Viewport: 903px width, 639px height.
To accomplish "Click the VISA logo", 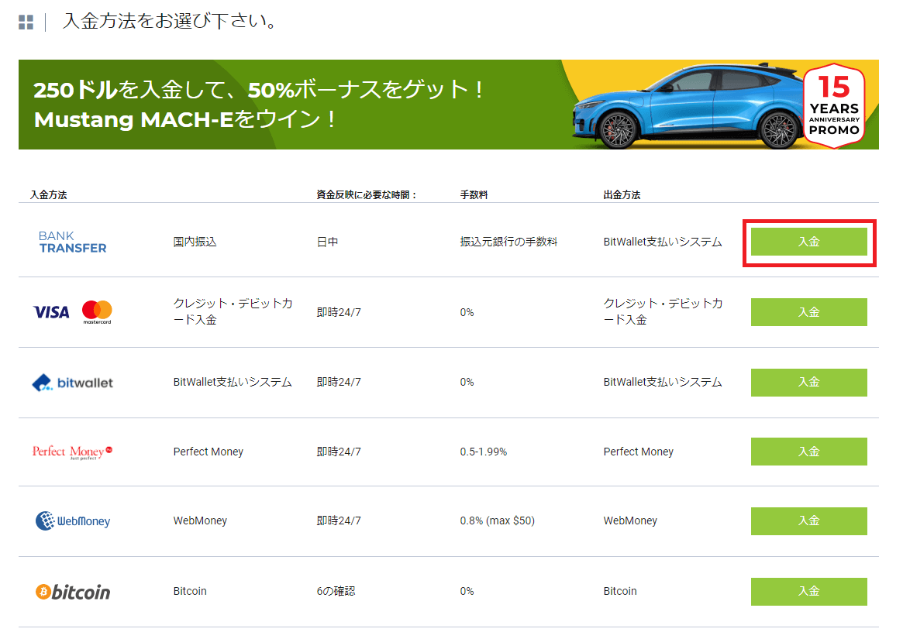I will (x=51, y=312).
